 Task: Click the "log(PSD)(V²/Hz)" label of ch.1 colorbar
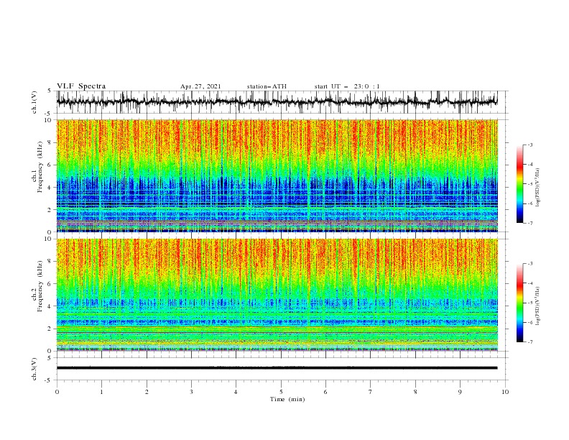click(x=538, y=187)
